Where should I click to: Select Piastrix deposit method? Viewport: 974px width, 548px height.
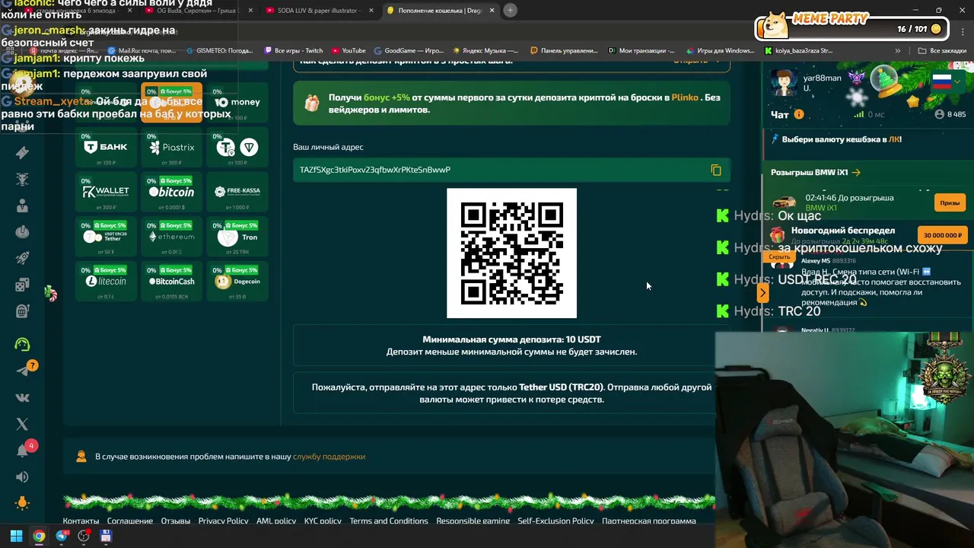pyautogui.click(x=171, y=148)
